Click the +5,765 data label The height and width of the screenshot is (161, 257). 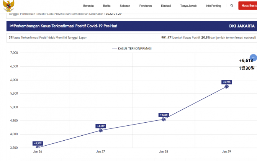227,82
